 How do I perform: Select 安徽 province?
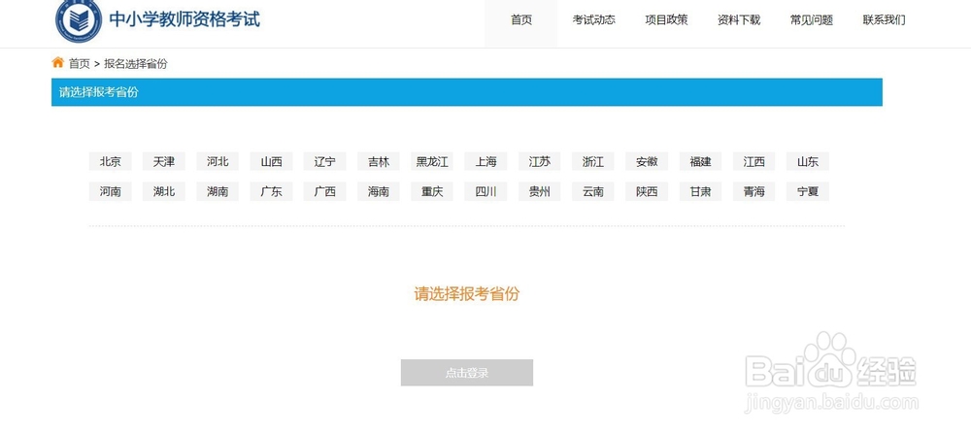pyautogui.click(x=647, y=162)
